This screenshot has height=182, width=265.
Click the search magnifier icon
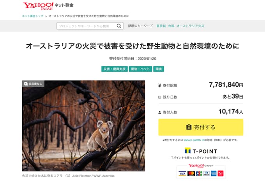119,26
